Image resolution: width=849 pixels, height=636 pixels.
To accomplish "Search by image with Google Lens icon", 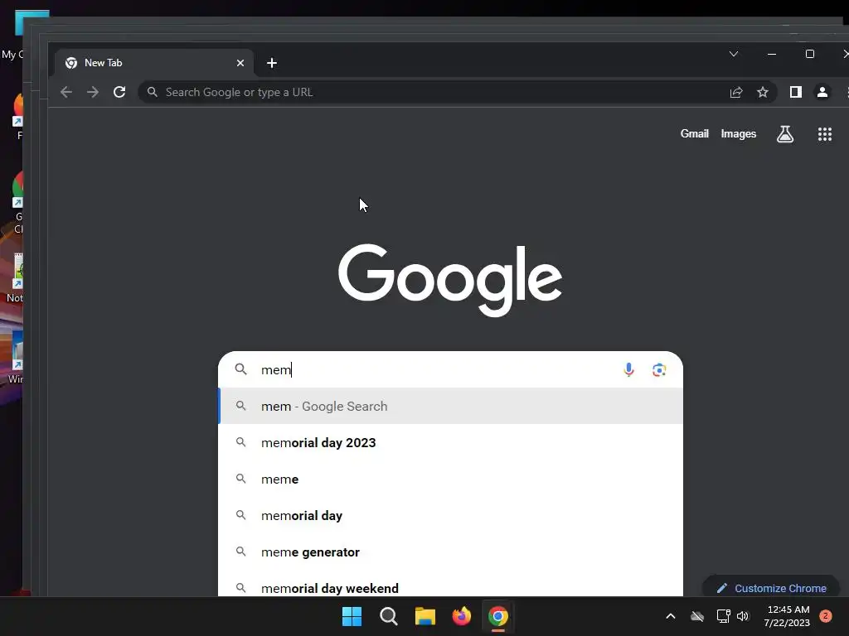I will coord(659,370).
